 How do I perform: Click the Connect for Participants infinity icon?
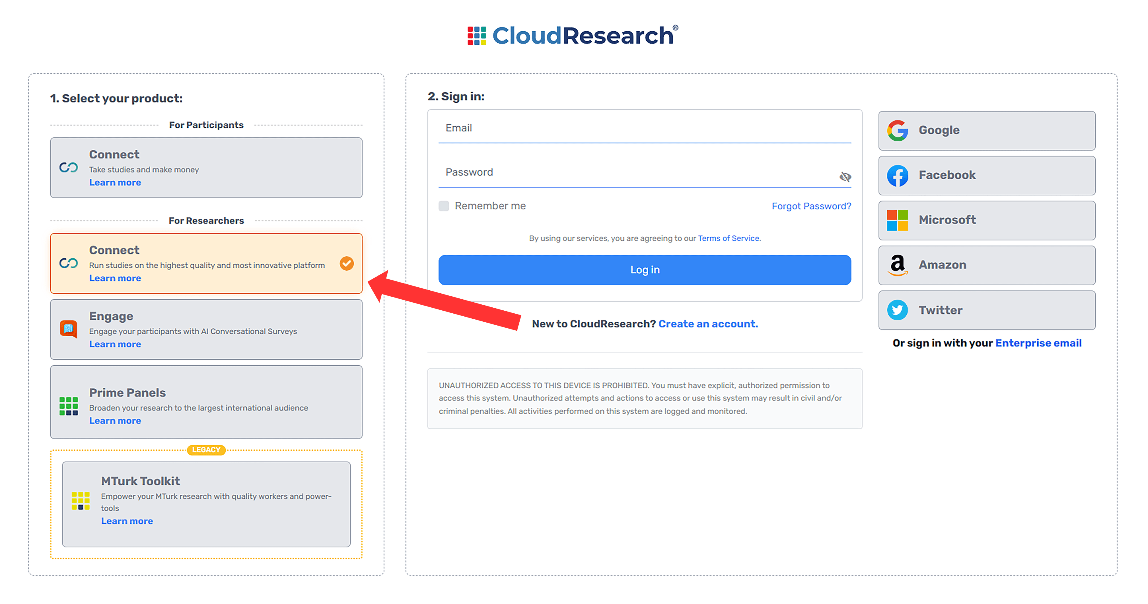point(69,168)
